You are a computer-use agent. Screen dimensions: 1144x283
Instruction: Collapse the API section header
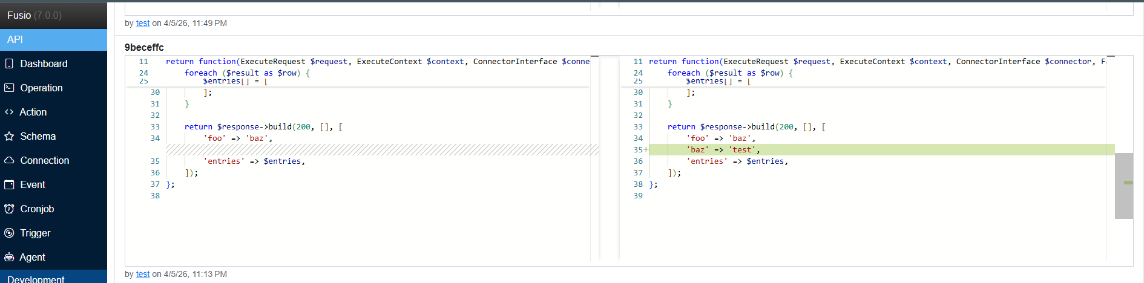pyautogui.click(x=53, y=39)
